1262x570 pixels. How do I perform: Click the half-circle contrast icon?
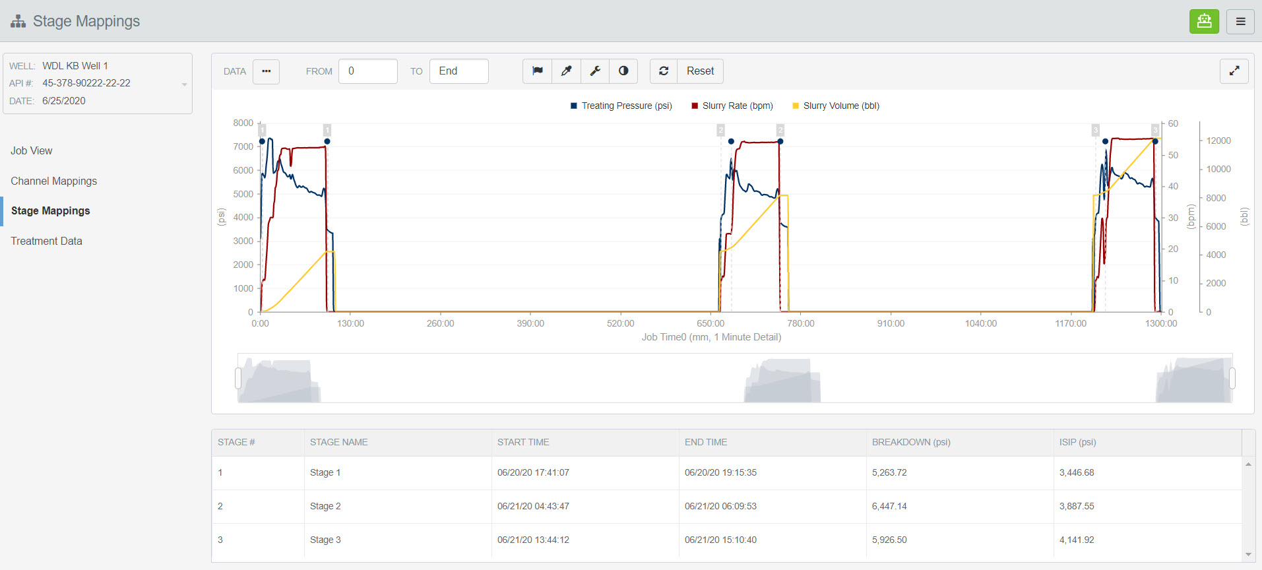tap(623, 71)
